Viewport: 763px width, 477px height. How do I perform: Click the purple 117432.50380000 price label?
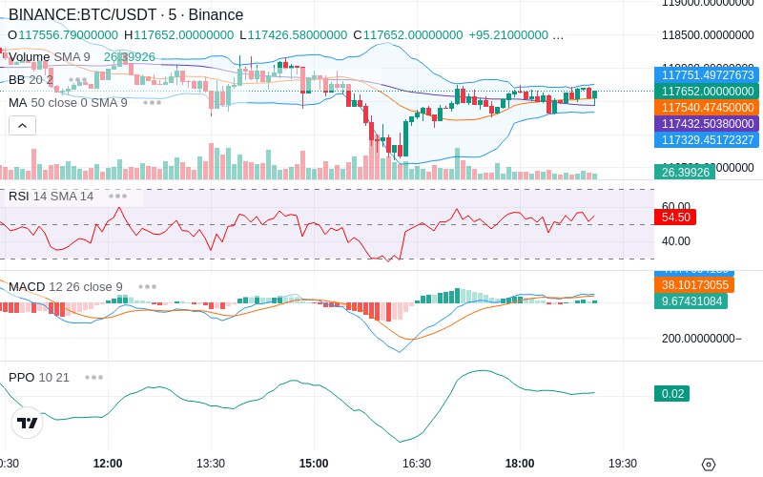click(707, 124)
